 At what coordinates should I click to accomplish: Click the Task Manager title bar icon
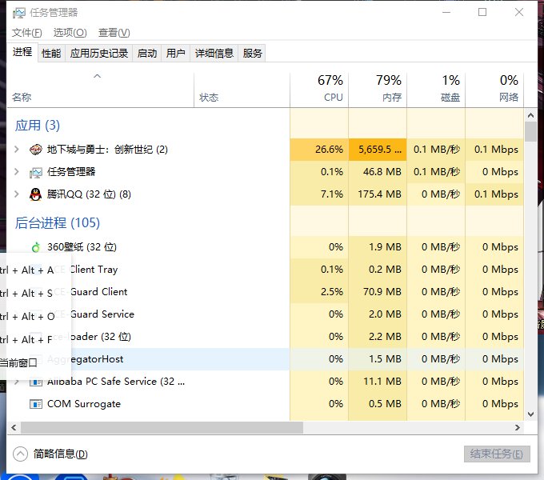(19, 13)
